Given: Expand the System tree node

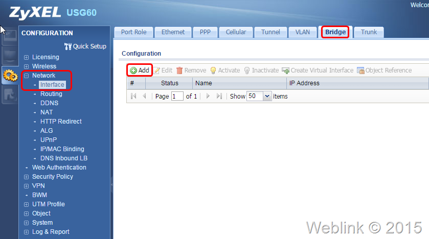Looking at the screenshot, I should [x=26, y=223].
